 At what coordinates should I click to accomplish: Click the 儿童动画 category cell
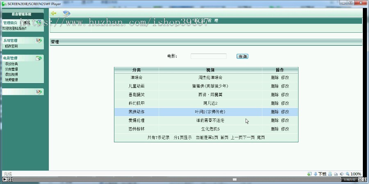tap(137, 86)
